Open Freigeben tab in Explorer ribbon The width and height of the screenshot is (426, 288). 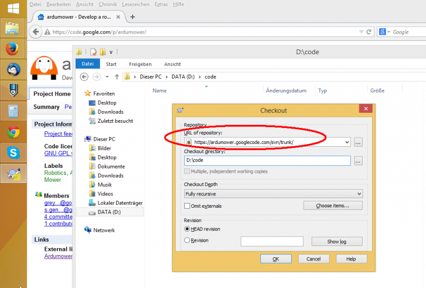[x=140, y=64]
